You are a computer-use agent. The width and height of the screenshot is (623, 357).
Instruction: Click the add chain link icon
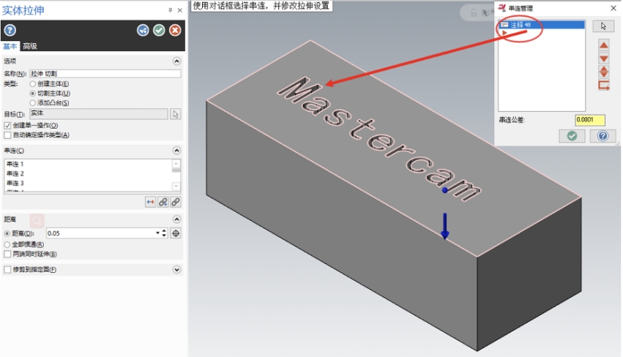tap(163, 202)
